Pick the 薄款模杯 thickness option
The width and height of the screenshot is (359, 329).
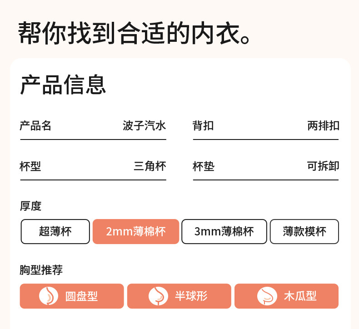coord(304,232)
